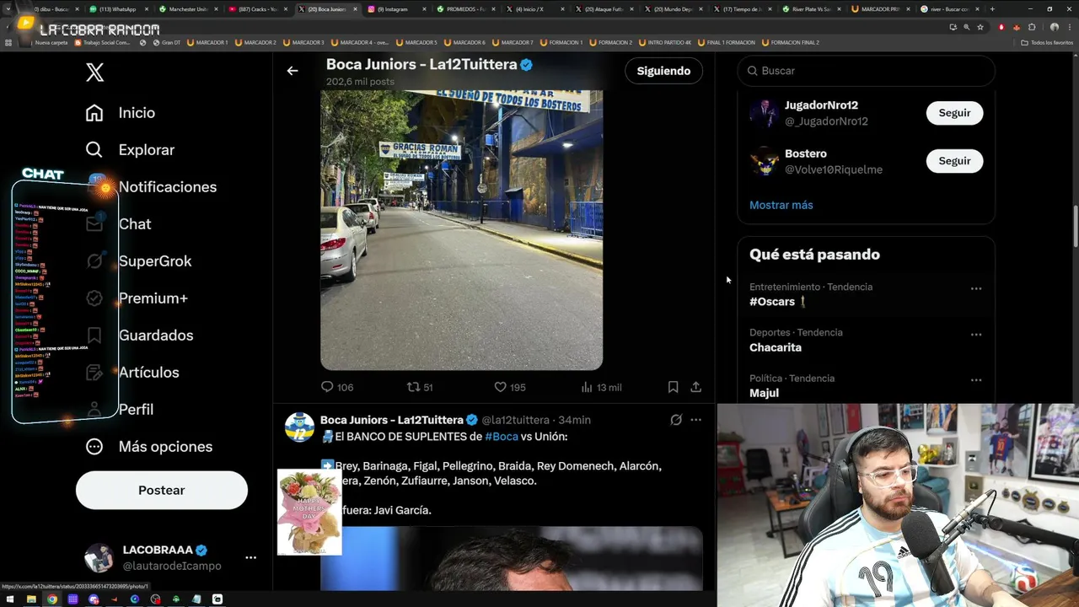The height and width of the screenshot is (607, 1079).
Task: Open Explorar in the sidebar
Action: (x=130, y=150)
